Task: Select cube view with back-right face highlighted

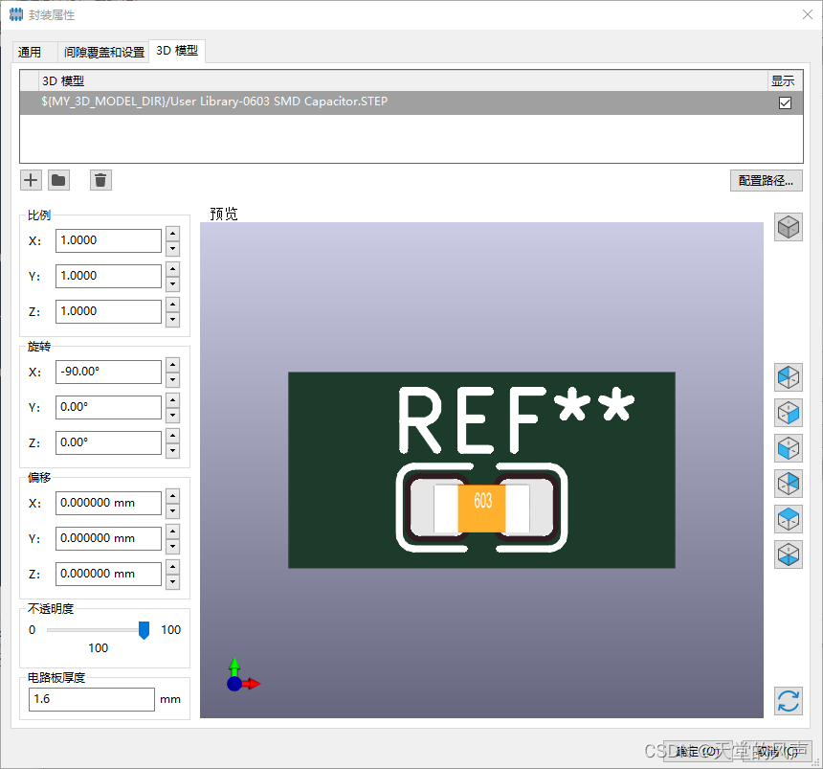Action: pyautogui.click(x=789, y=484)
